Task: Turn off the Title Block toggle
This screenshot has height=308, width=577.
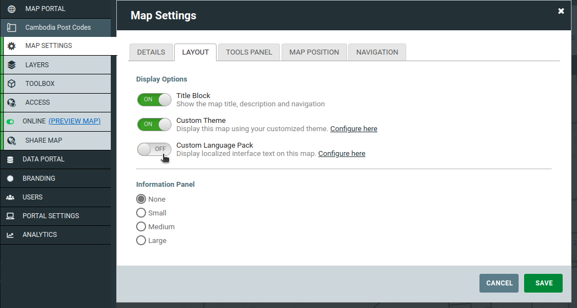Action: [154, 99]
